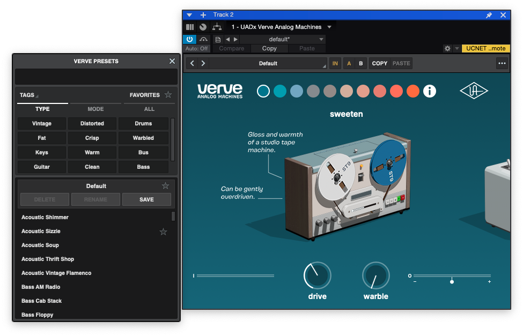Open the channel editor bars icon
The height and width of the screenshot is (336, 523).
coord(190,27)
